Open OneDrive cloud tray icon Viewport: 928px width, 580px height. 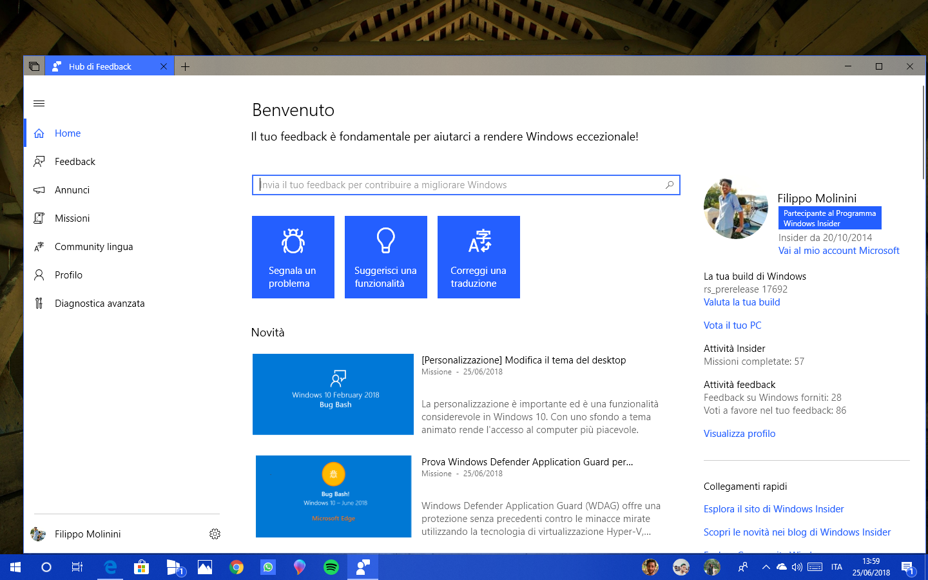click(x=782, y=567)
